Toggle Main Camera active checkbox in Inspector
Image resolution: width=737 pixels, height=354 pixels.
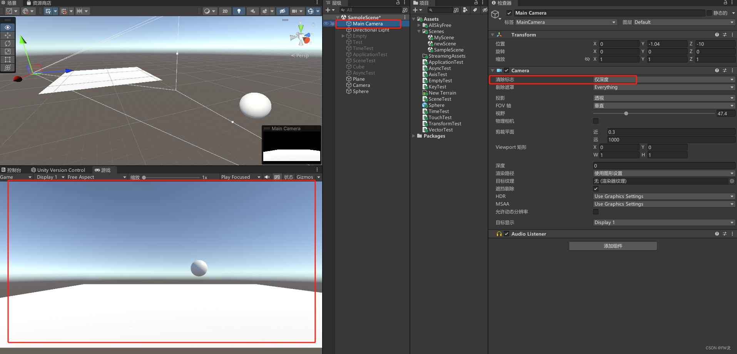pos(509,13)
